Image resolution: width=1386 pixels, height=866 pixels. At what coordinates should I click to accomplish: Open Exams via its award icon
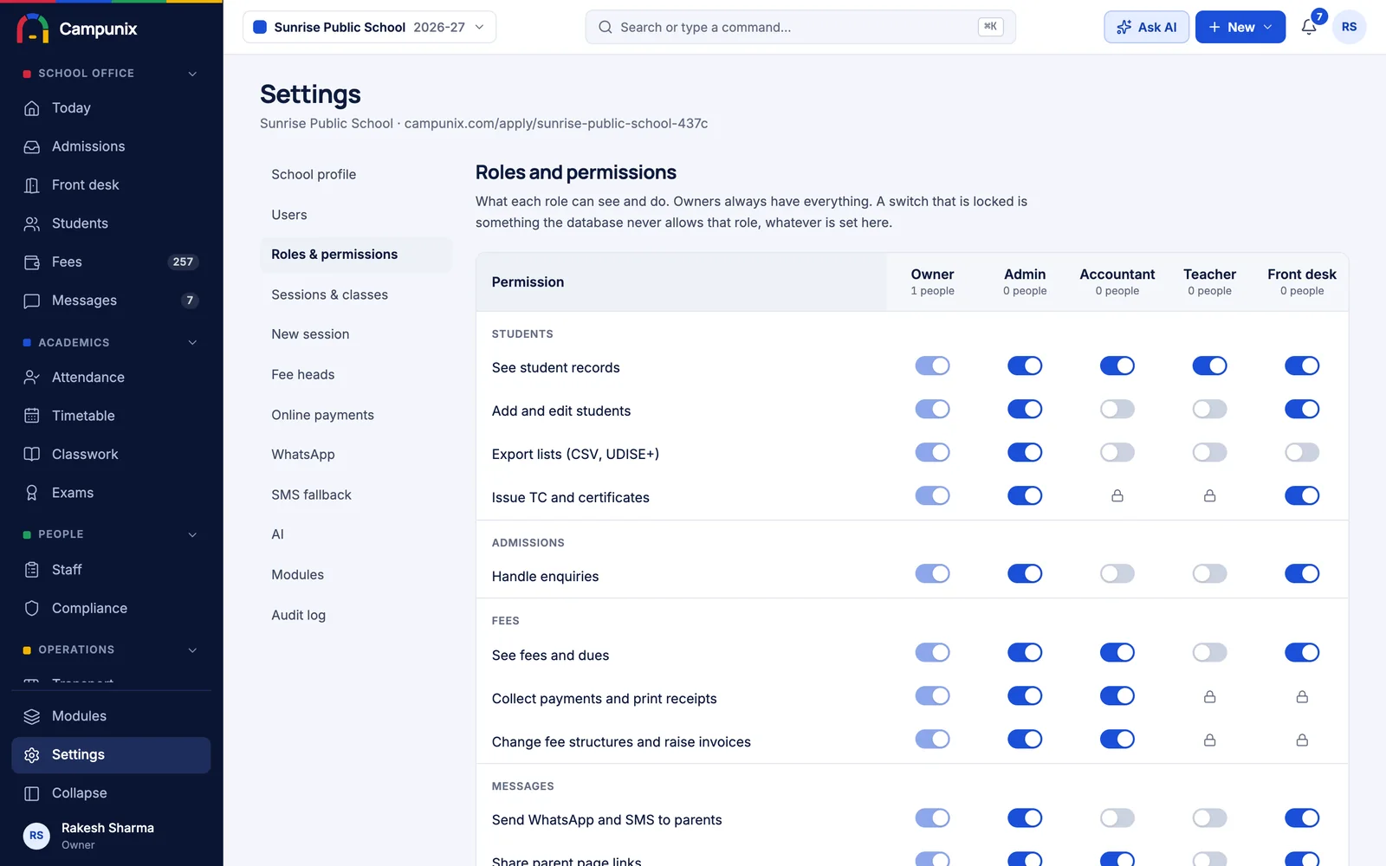tap(32, 493)
